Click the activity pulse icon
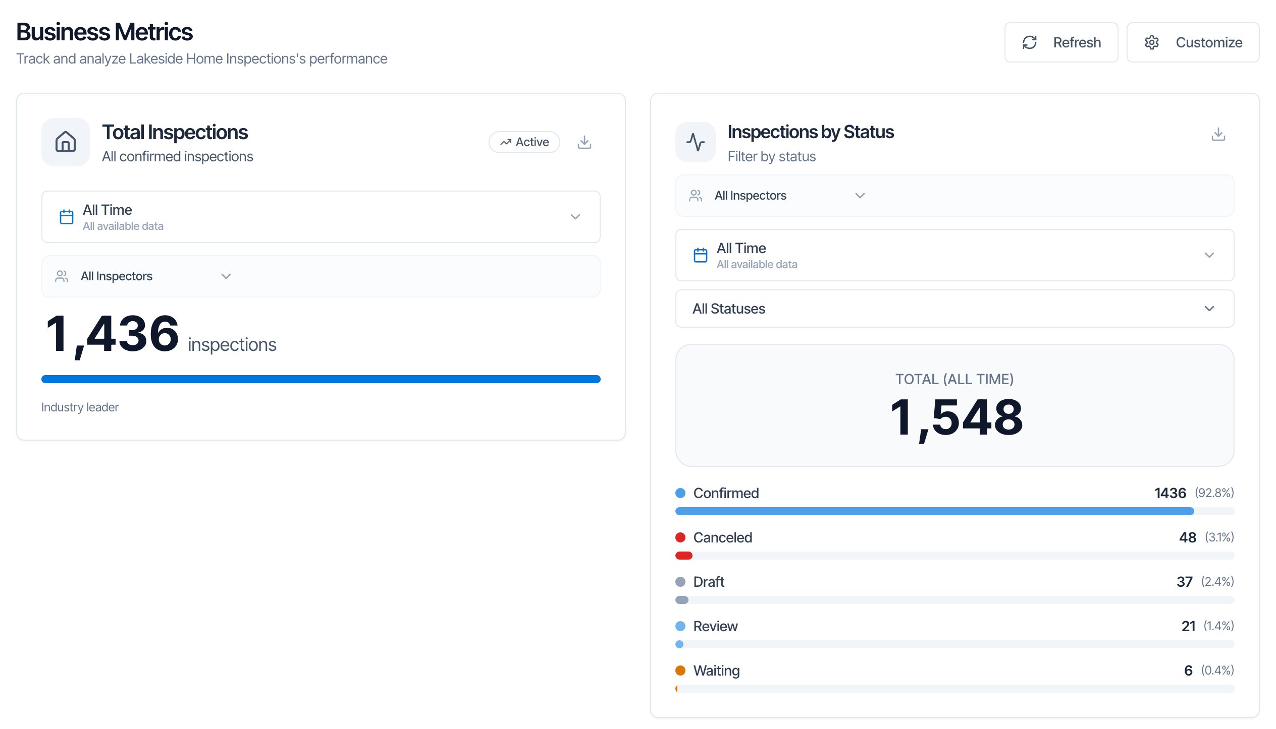The width and height of the screenshot is (1276, 729). tap(696, 142)
